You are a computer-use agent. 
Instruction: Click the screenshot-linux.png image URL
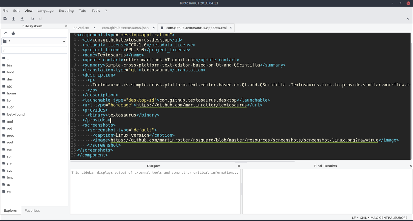click(x=244, y=140)
